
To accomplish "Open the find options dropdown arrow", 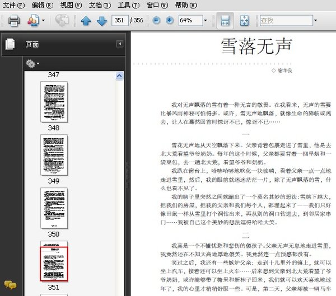I will 315,21.
